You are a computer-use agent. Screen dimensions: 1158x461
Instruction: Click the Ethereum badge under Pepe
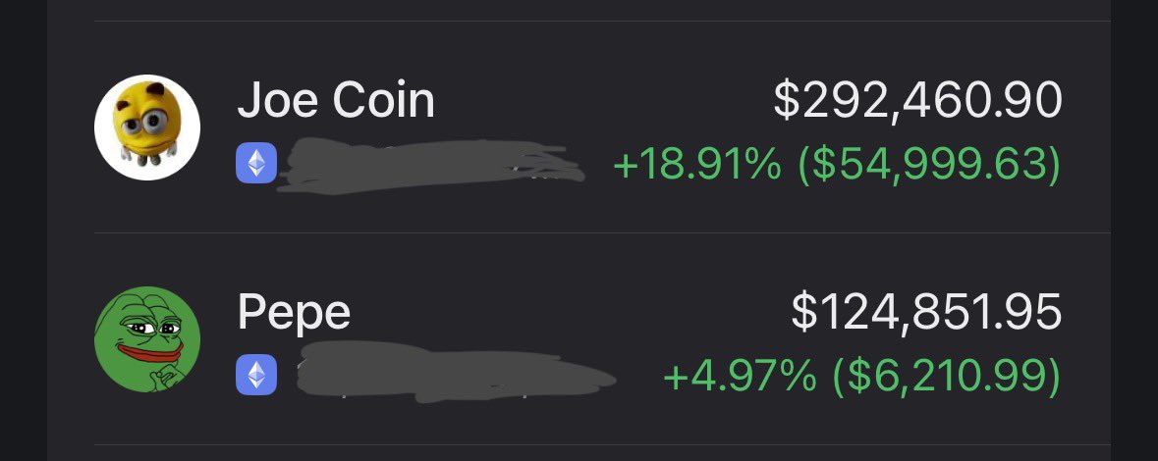(256, 375)
